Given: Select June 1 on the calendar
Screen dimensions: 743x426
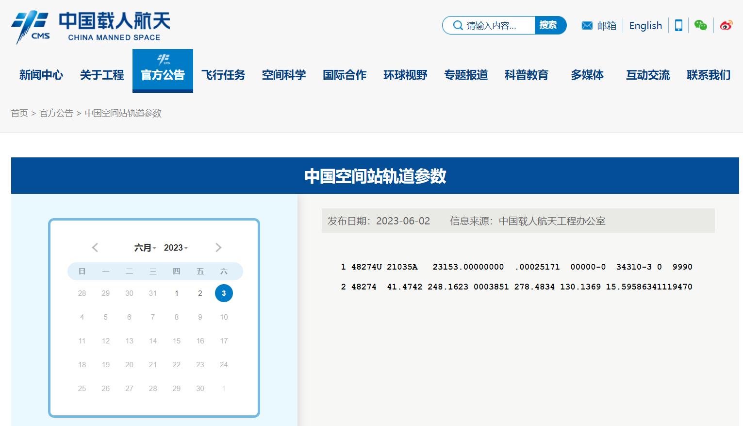Looking at the screenshot, I should click(x=177, y=293).
